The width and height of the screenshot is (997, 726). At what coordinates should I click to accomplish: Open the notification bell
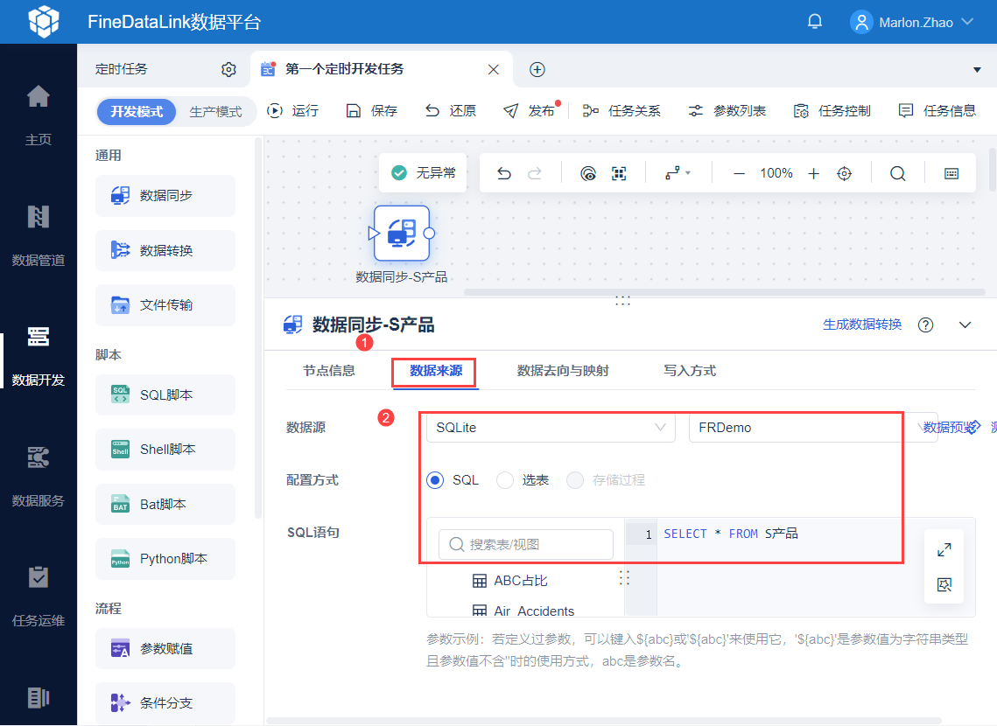(x=815, y=22)
